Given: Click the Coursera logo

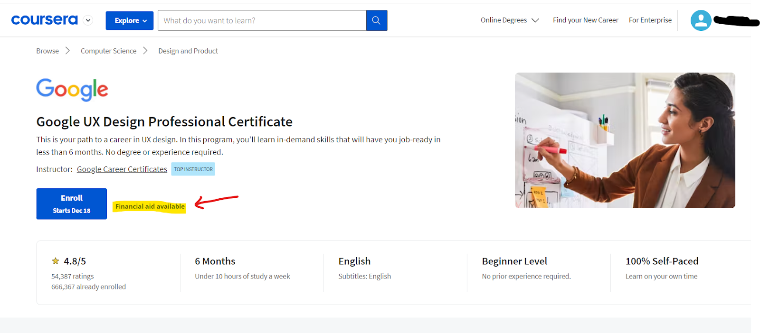Looking at the screenshot, I should 44,20.
